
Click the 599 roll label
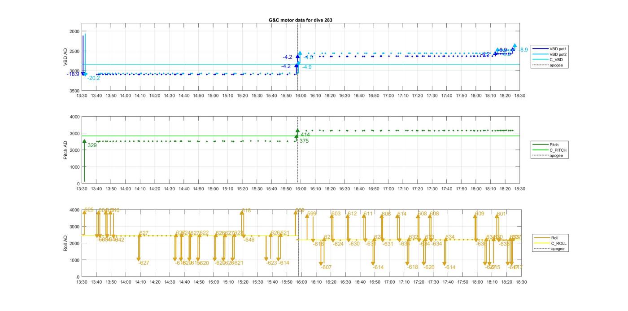click(x=312, y=214)
